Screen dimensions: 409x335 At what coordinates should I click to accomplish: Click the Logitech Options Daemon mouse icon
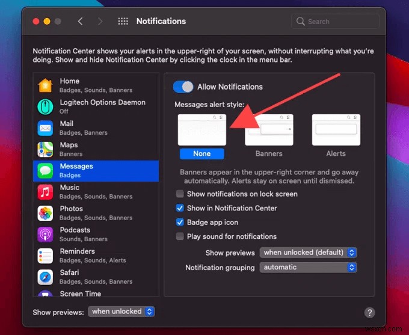[45, 106]
